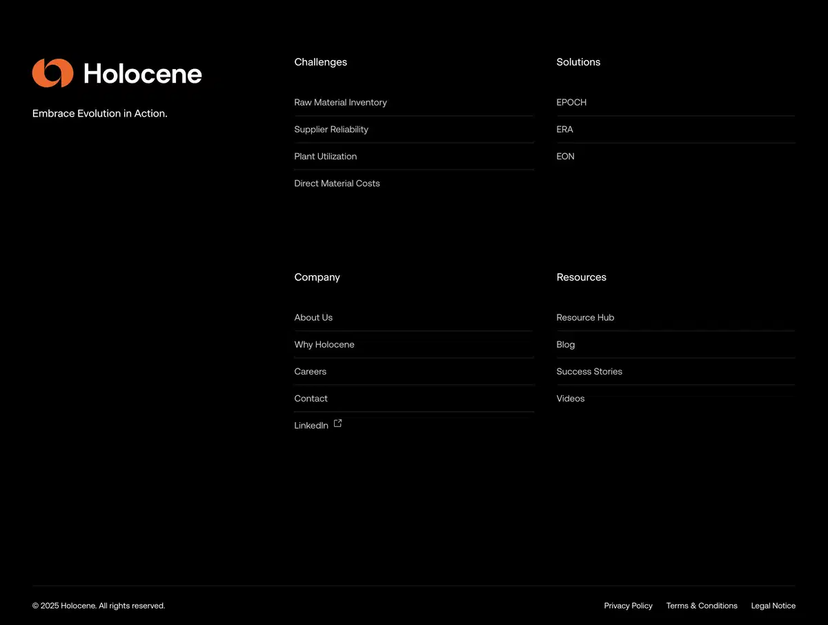828x625 pixels.
Task: Click the external link icon beside LinkedIn
Action: pyautogui.click(x=337, y=423)
